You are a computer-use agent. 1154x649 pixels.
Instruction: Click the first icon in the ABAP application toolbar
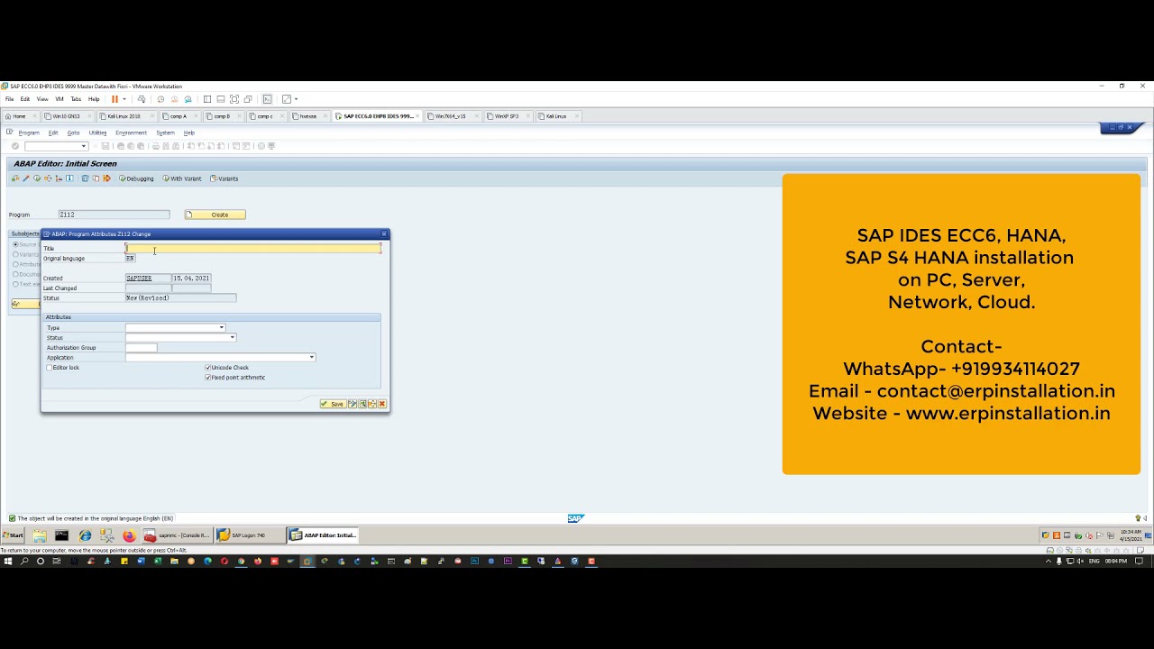[x=15, y=178]
